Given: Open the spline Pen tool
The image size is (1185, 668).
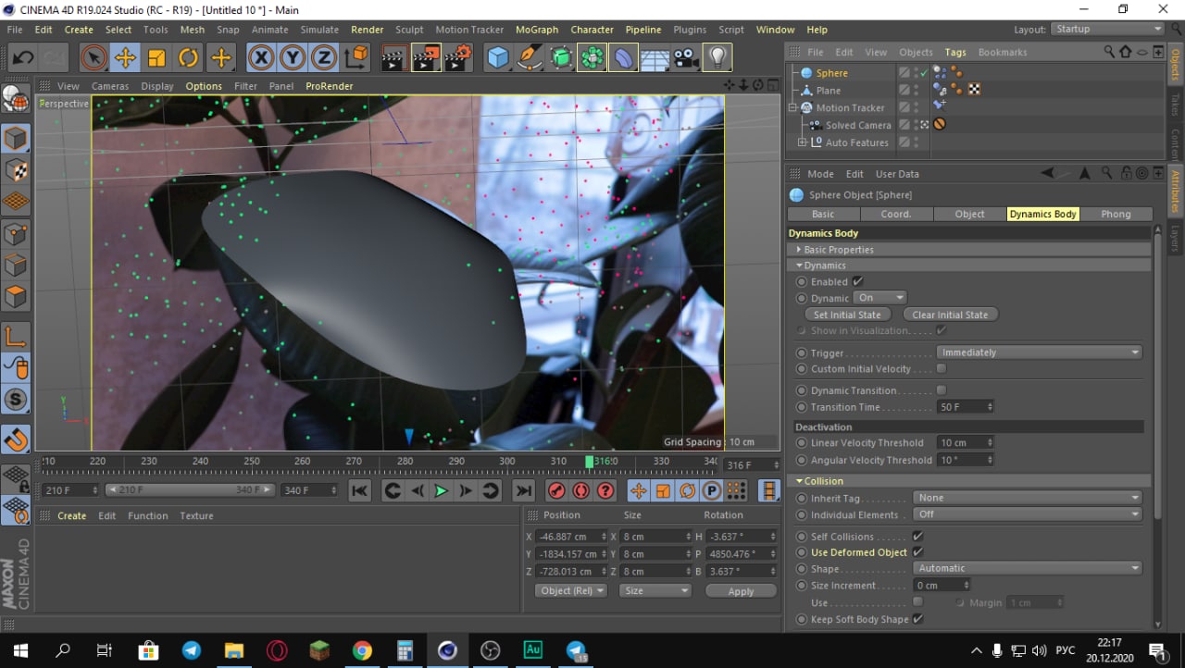Looking at the screenshot, I should point(530,58).
